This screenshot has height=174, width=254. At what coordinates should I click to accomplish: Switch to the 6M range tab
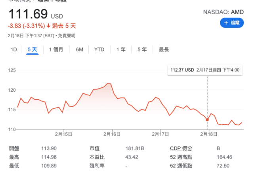pyautogui.click(x=80, y=49)
